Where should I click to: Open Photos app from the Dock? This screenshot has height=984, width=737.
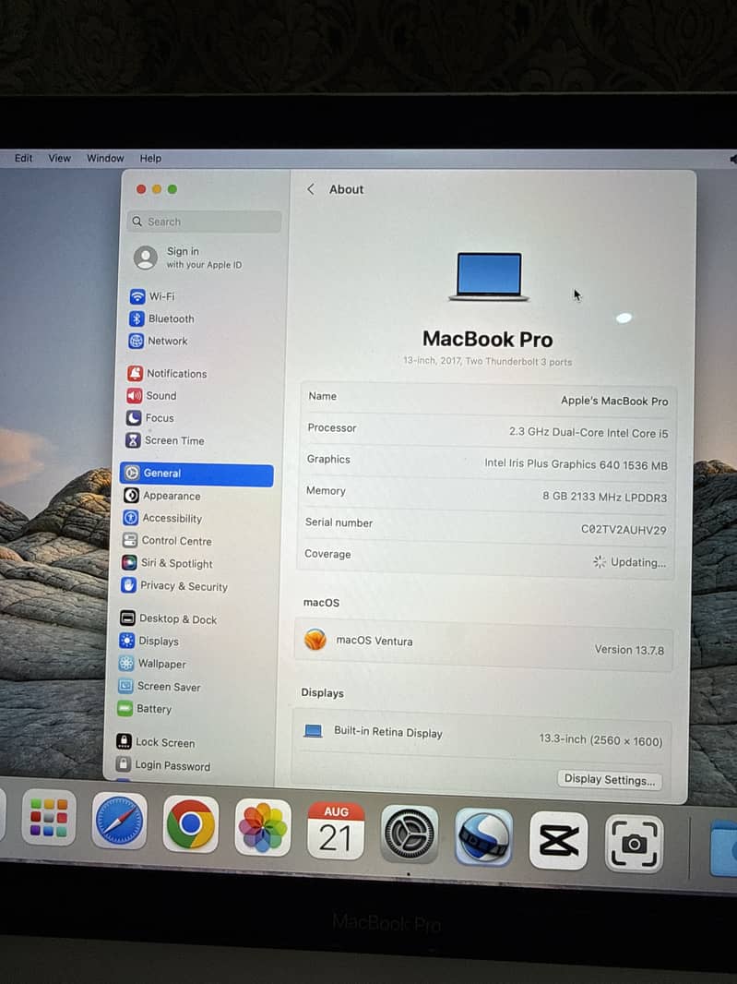(x=263, y=827)
